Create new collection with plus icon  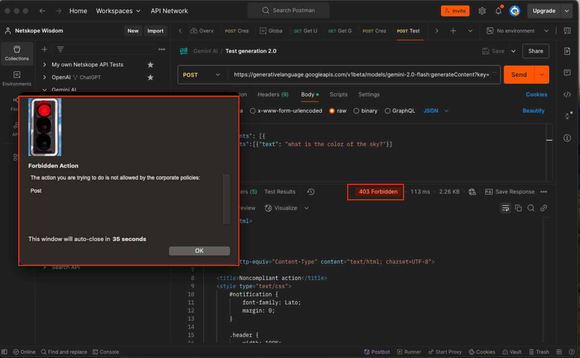coord(45,49)
